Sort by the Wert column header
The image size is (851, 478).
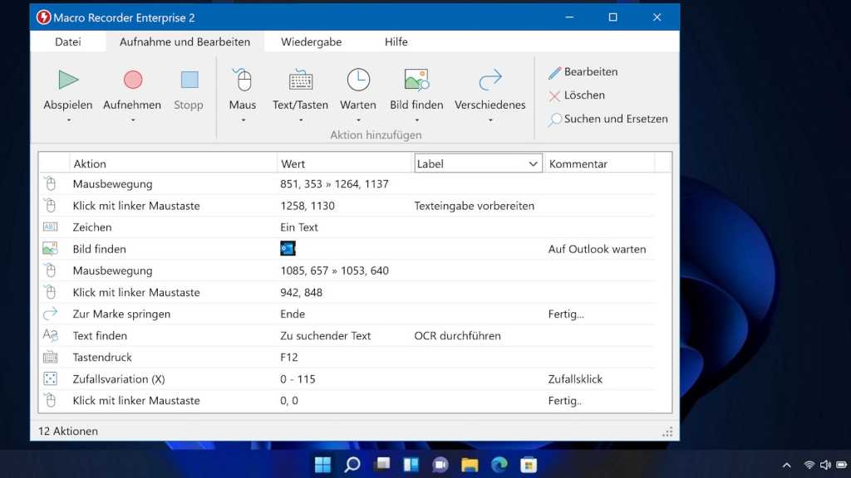pyautogui.click(x=345, y=163)
